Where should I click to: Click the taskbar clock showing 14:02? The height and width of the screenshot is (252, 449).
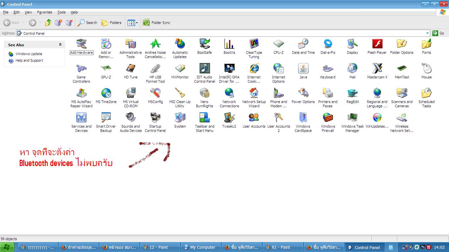pyautogui.click(x=439, y=247)
